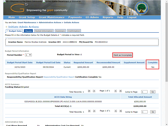Switch to the Clauses tab
The width and height of the screenshot is (168, 126).
pos(28,31)
